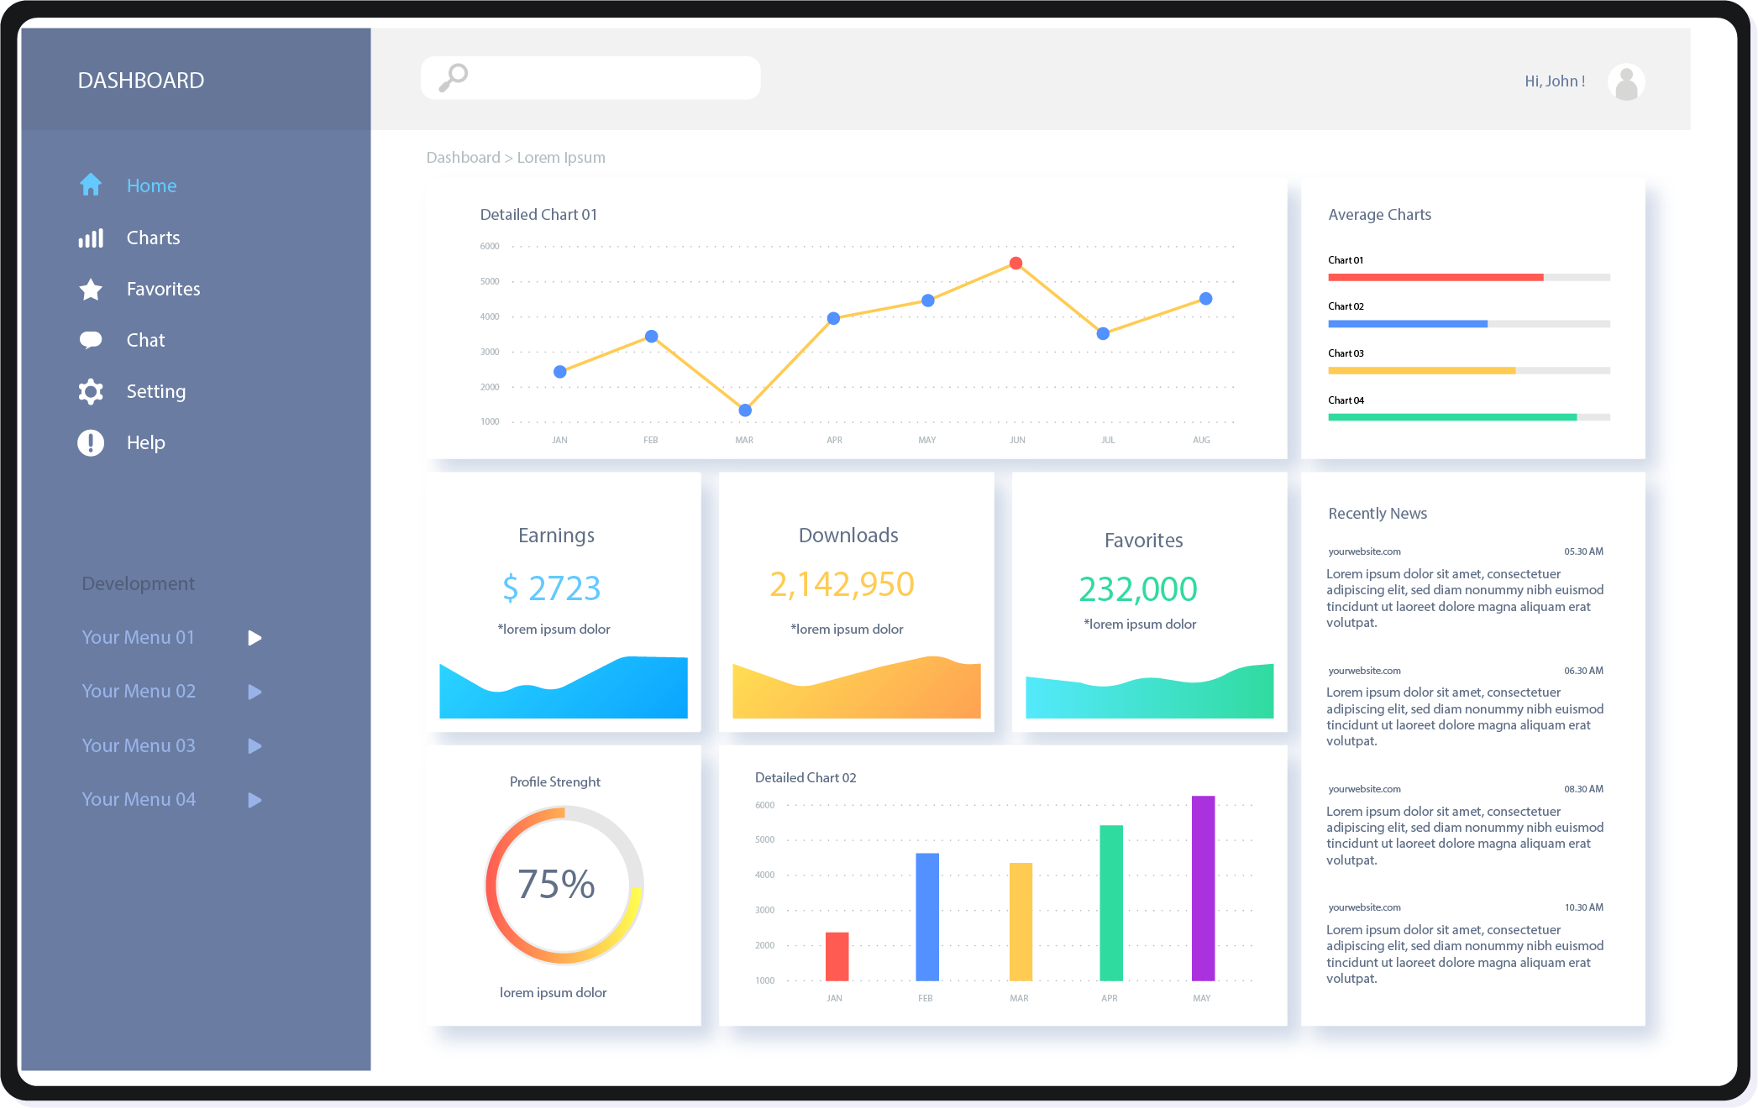The image size is (1758, 1108).
Task: Click Your Menu 01 label
Action: click(138, 637)
